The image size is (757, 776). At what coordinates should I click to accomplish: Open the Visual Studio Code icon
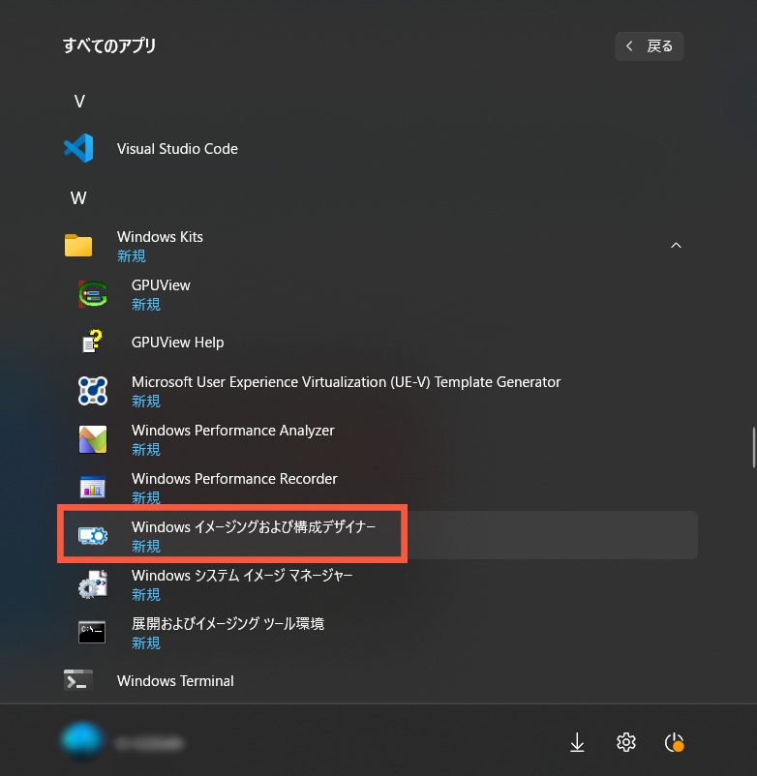[x=78, y=148]
